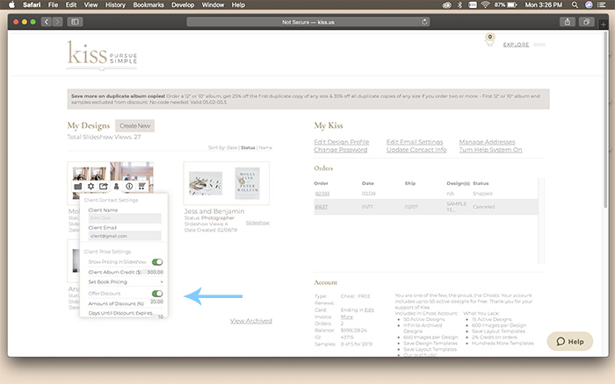This screenshot has width=615, height=384.
Task: Sort designs by Status
Action: pos(248,147)
